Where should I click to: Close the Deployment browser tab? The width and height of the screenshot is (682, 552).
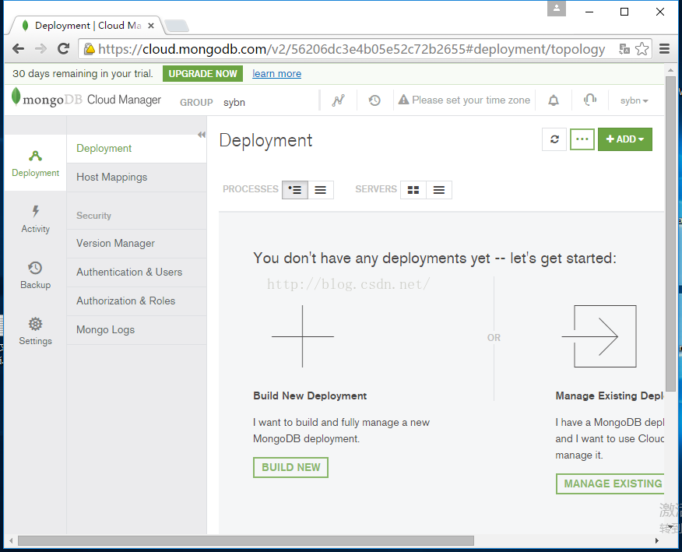(151, 26)
